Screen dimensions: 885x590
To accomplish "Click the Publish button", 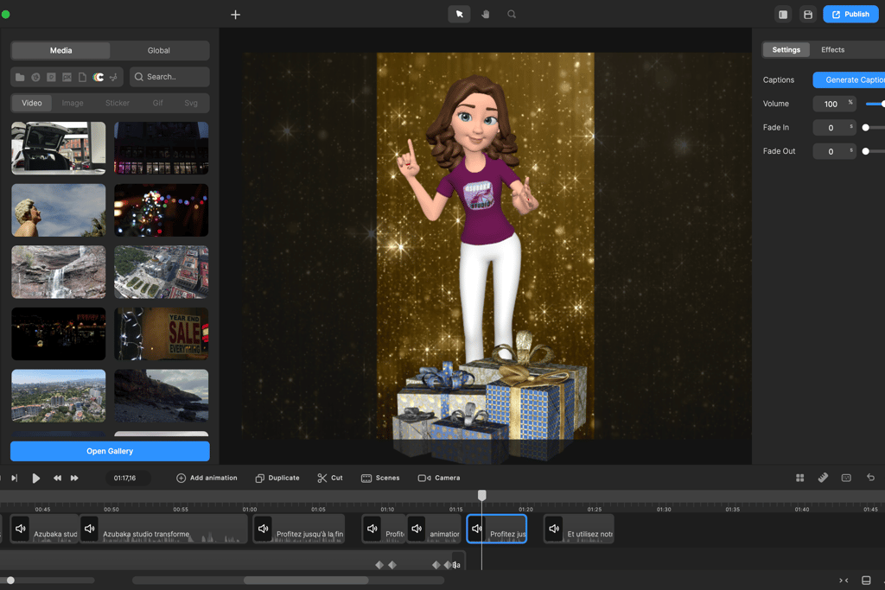I will [x=850, y=14].
